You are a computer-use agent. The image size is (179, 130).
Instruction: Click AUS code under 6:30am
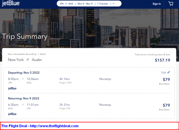click(10, 108)
